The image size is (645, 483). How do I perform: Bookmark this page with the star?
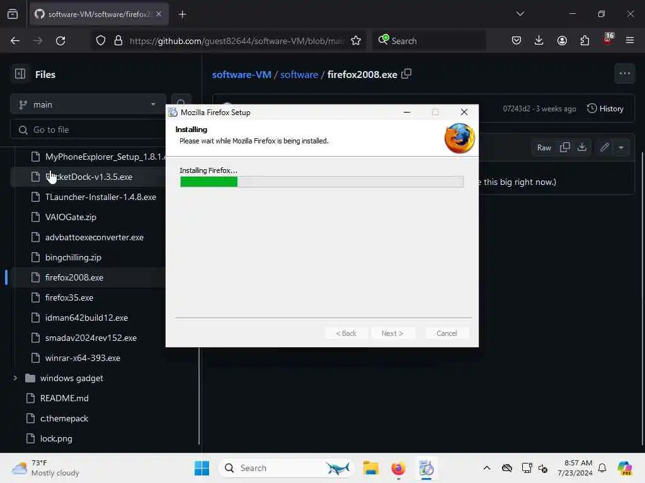point(356,41)
